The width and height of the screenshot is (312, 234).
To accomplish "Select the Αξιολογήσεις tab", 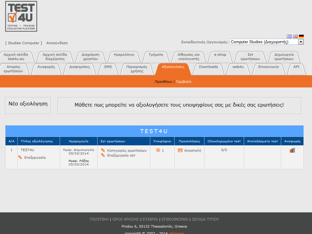I will coord(173,69).
